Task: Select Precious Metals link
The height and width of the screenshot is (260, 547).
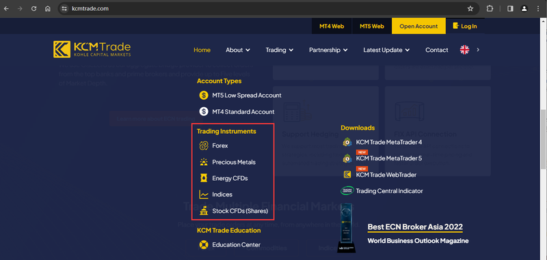Action: click(234, 162)
